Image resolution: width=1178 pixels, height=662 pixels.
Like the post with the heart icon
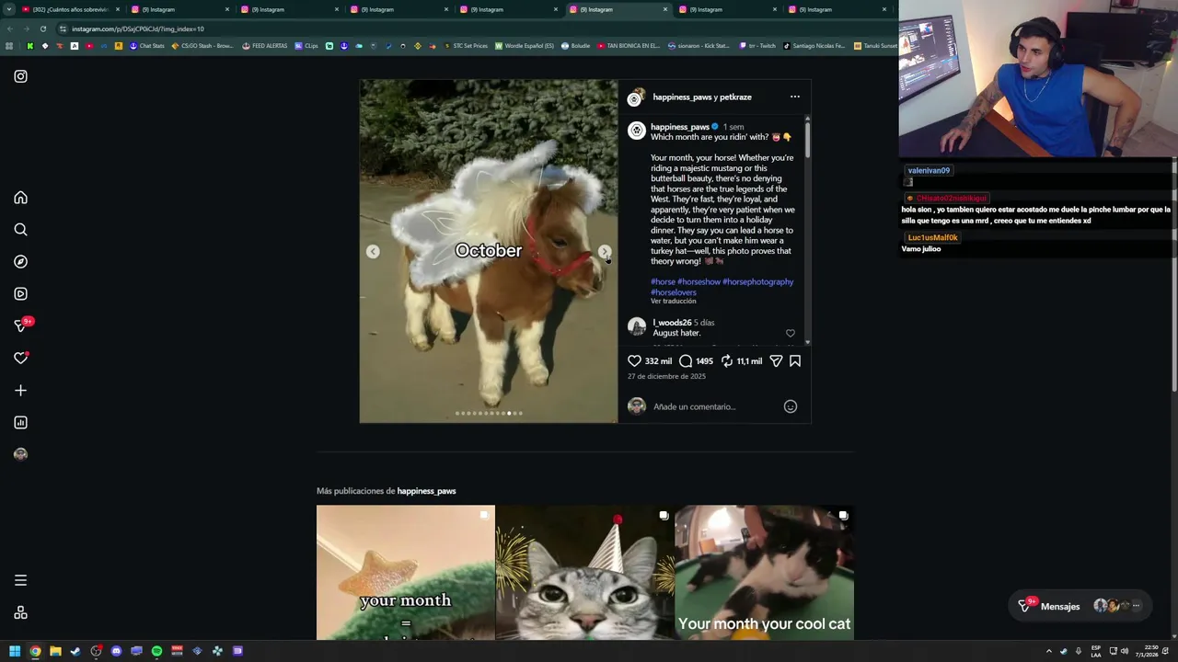tap(634, 361)
